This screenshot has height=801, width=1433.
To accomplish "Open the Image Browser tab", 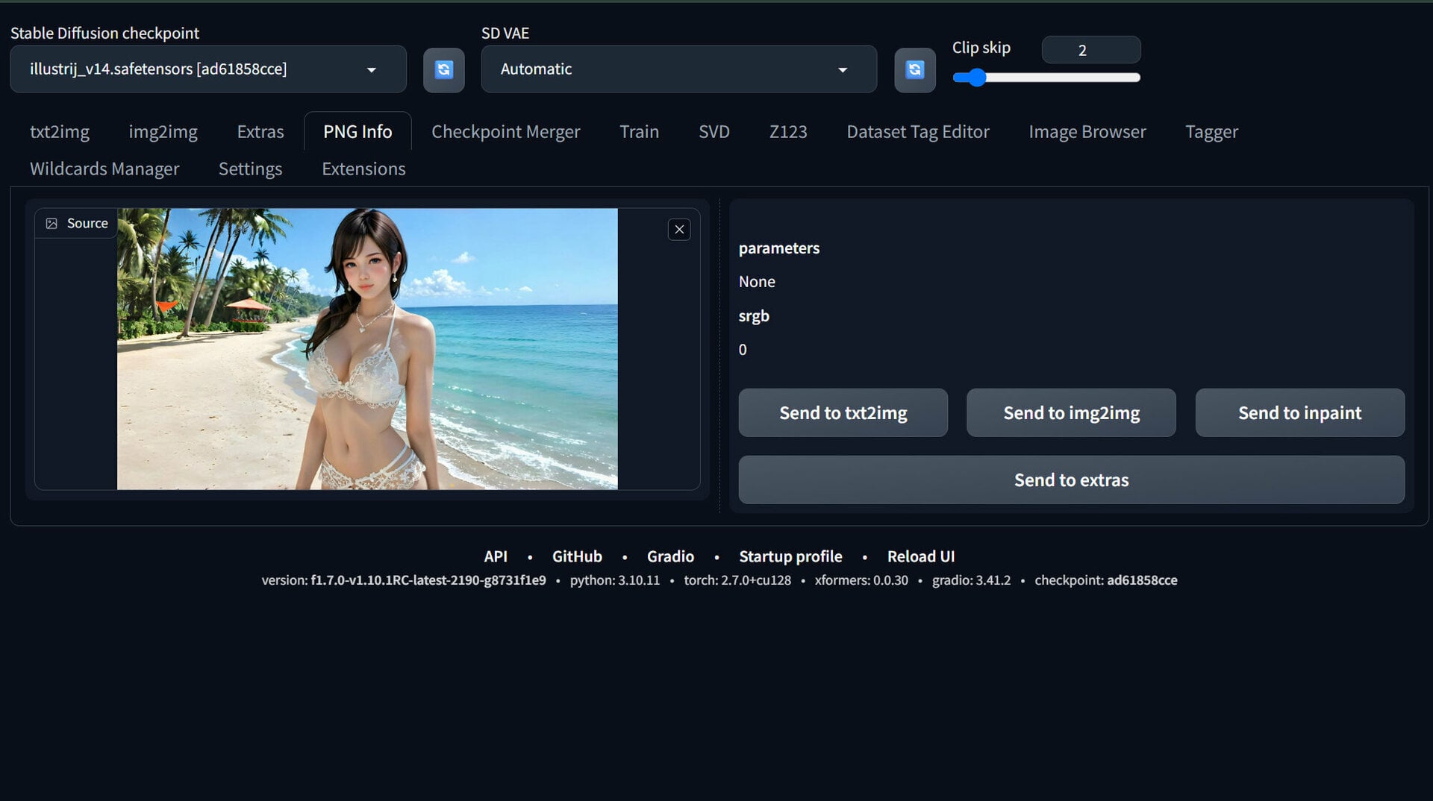I will 1087,132.
